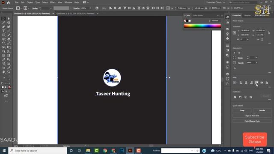Click the Home icon in top bar
274x154 pixels.
(x=8, y=3)
